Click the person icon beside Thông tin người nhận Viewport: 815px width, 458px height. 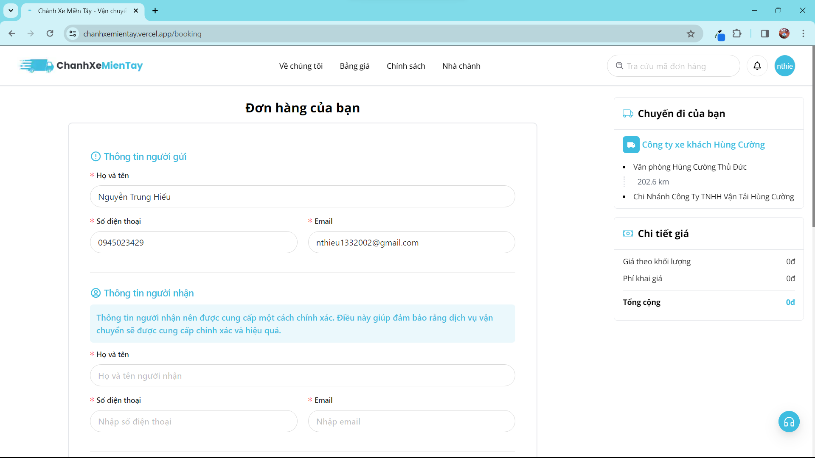pos(96,293)
